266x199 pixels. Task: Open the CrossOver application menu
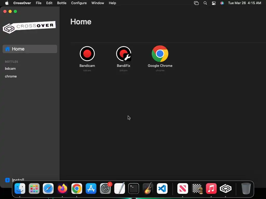[22, 3]
